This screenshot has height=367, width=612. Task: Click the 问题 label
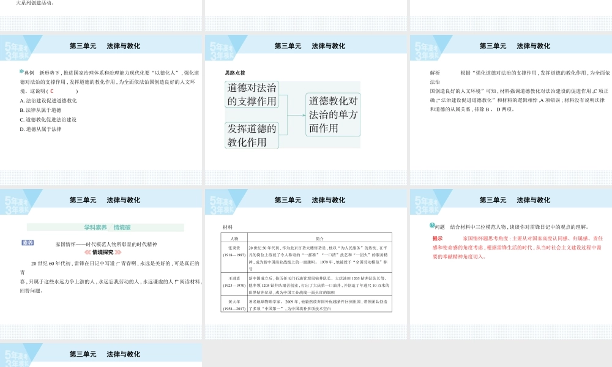pyautogui.click(x=440, y=227)
